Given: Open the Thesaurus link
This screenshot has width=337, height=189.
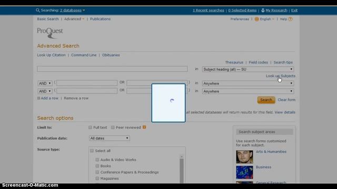Looking at the screenshot, I should point(234,62).
